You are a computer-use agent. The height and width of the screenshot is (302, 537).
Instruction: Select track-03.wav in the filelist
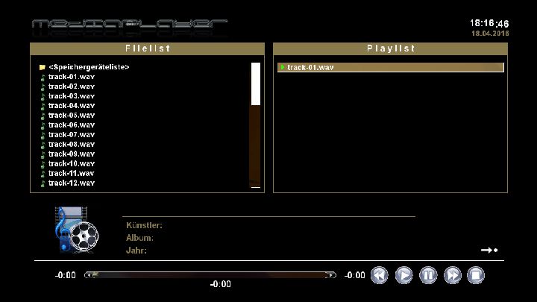(72, 96)
